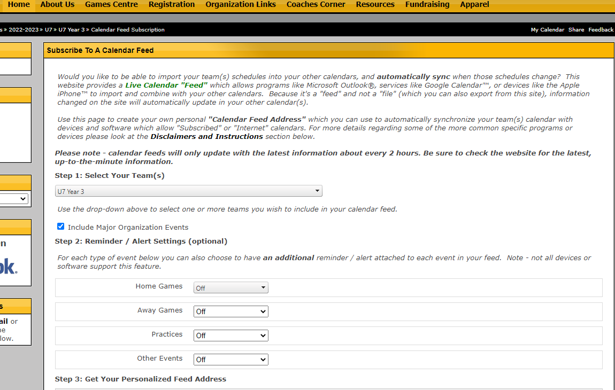The height and width of the screenshot is (390, 615).
Task: Toggle Include Major Organization Events checkbox
Action: pyautogui.click(x=60, y=227)
